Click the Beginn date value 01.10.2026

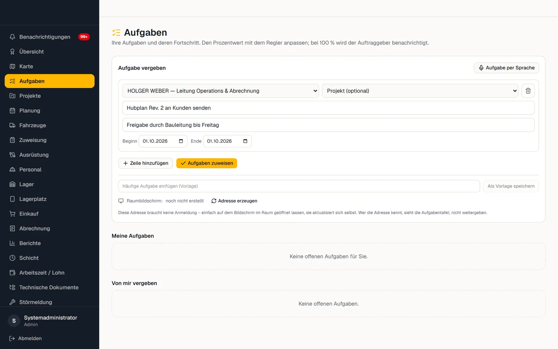tap(155, 141)
